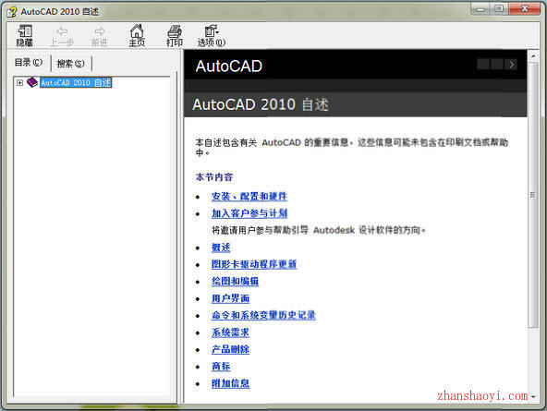Open the 商标 link
The height and width of the screenshot is (411, 547).
coord(221,367)
